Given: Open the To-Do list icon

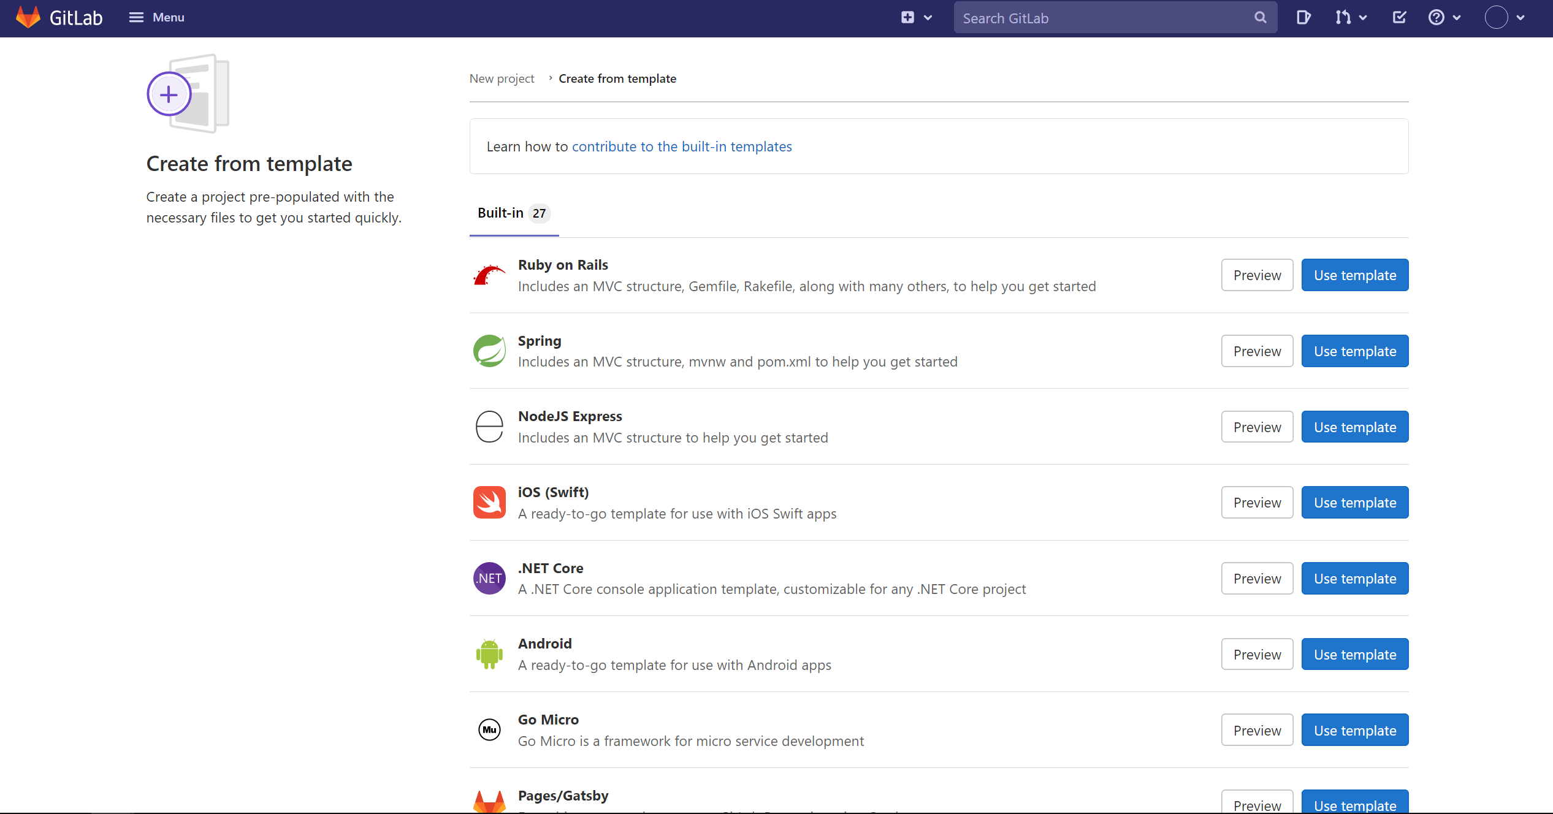Looking at the screenshot, I should coord(1399,18).
